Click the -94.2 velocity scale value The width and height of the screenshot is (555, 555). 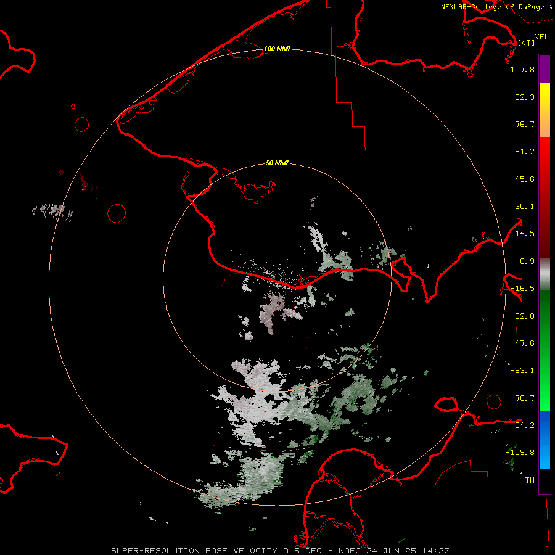tap(522, 425)
